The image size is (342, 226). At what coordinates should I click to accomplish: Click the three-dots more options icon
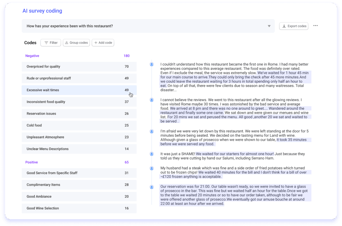tap(316, 26)
